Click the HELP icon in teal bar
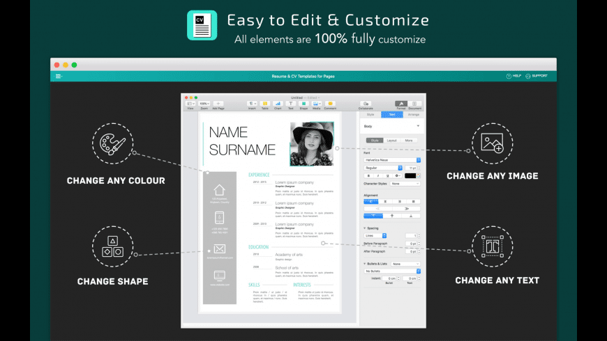Image resolution: width=607 pixels, height=341 pixels. (509, 76)
